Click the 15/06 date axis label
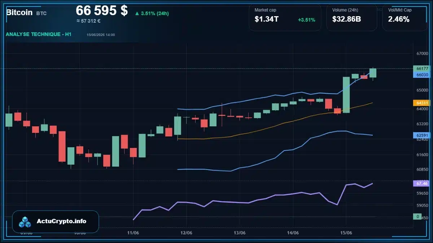Viewport: 433px width, 243px height. click(346, 233)
